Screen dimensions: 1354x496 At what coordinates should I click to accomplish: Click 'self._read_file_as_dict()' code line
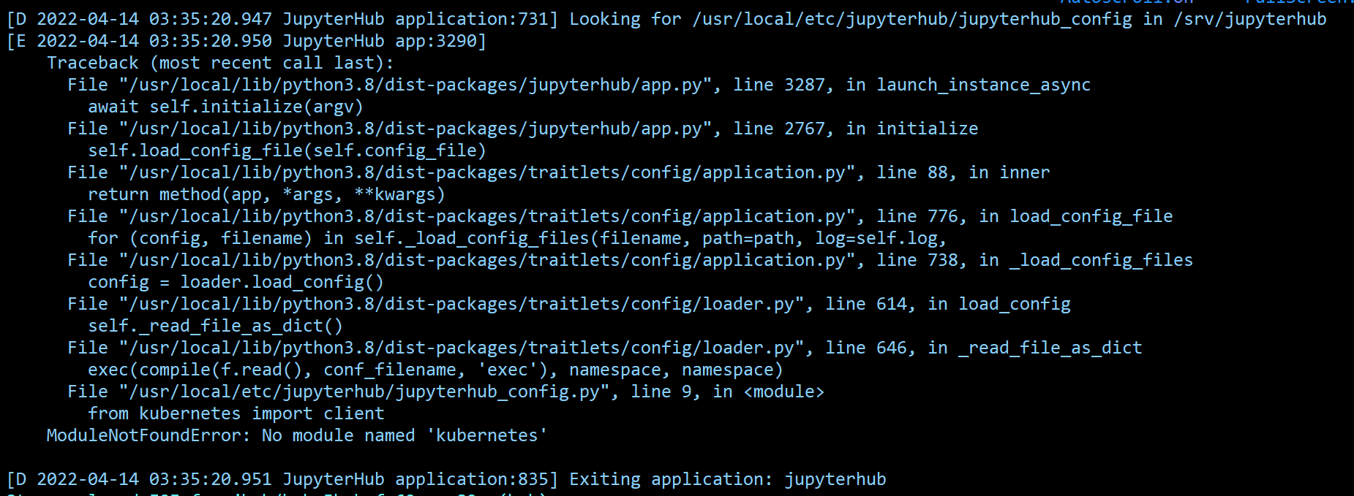click(215, 326)
